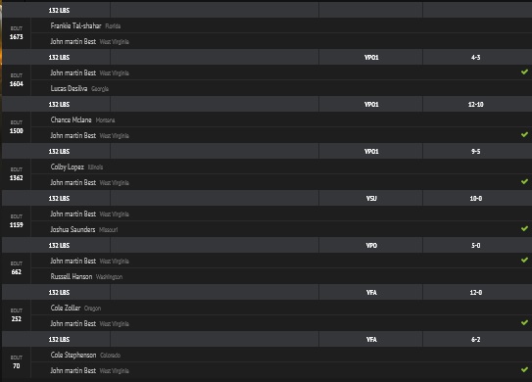
Task: Click the 132 LBS header above bout 70
Action: (x=59, y=339)
